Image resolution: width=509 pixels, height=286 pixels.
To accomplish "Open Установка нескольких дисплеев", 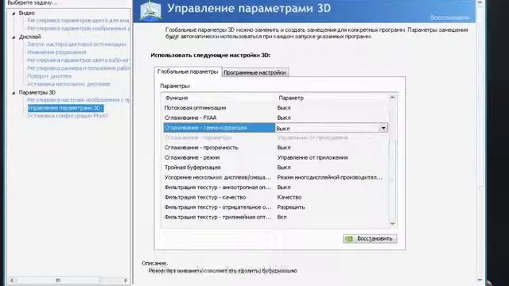I will point(69,84).
